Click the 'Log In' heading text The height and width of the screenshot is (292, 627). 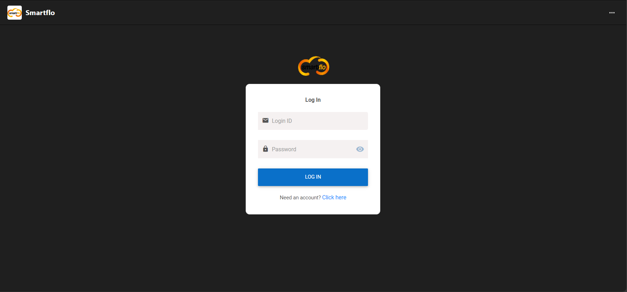pyautogui.click(x=313, y=100)
